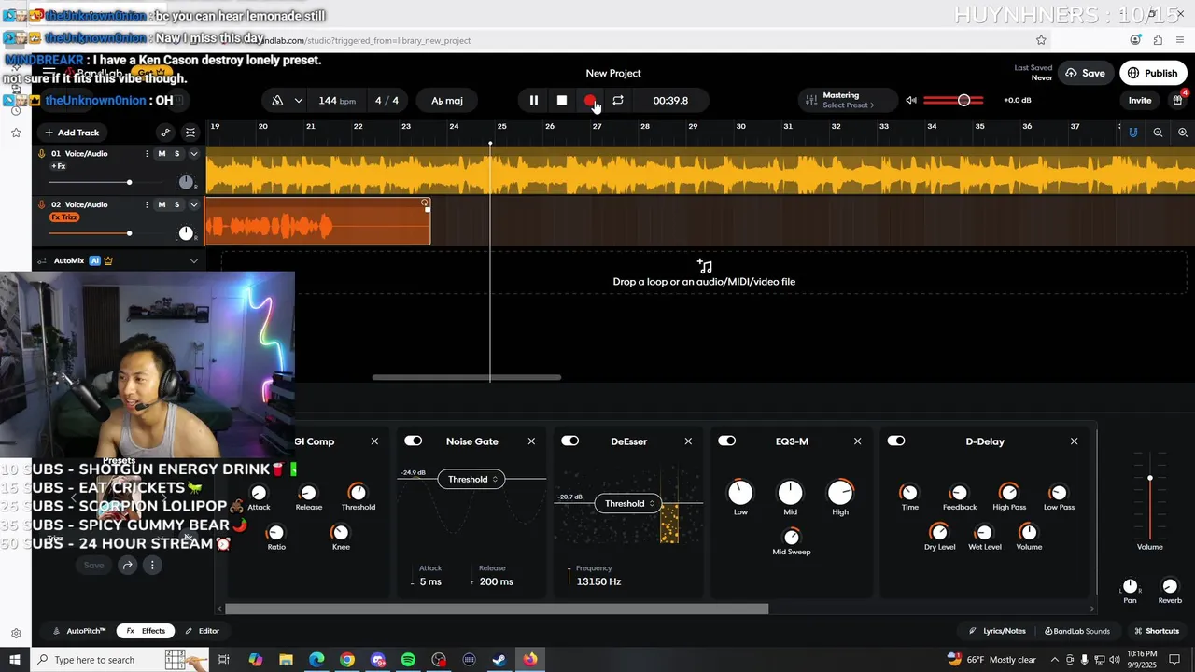Toggle the D-Delay effect power switch
The image size is (1195, 672).
pos(895,441)
